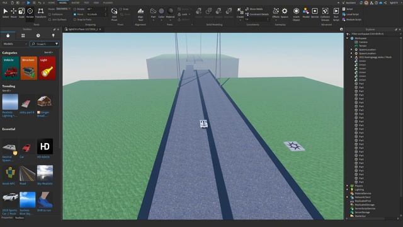Choose the Transform tool
403x227 pixels.
tap(40, 13)
